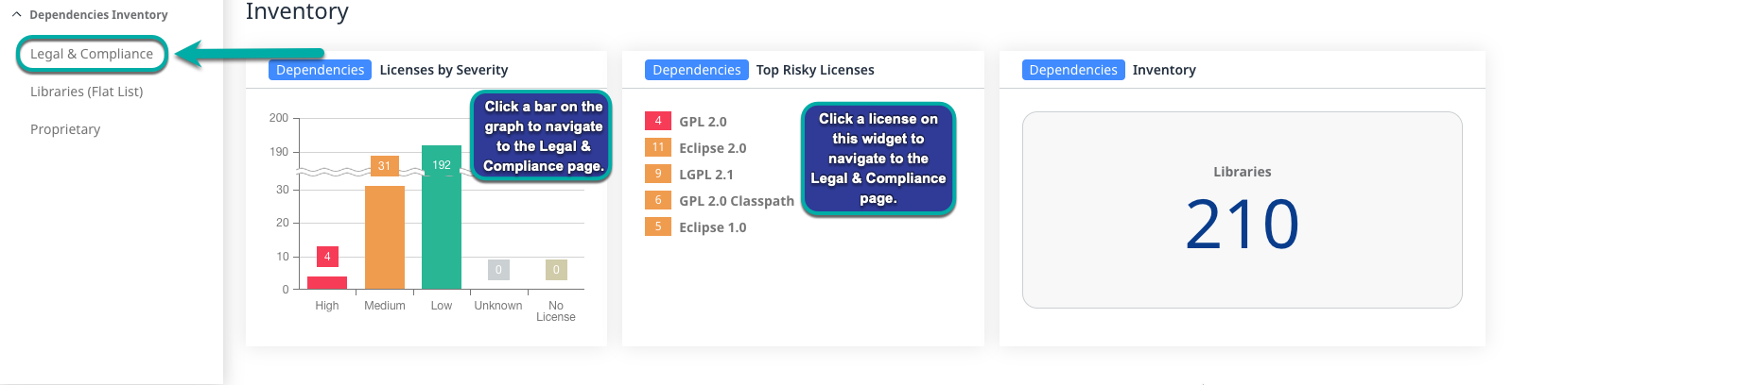Image resolution: width=1756 pixels, height=385 pixels.
Task: Open the Eclipse 2.0 license entry
Action: tap(712, 148)
